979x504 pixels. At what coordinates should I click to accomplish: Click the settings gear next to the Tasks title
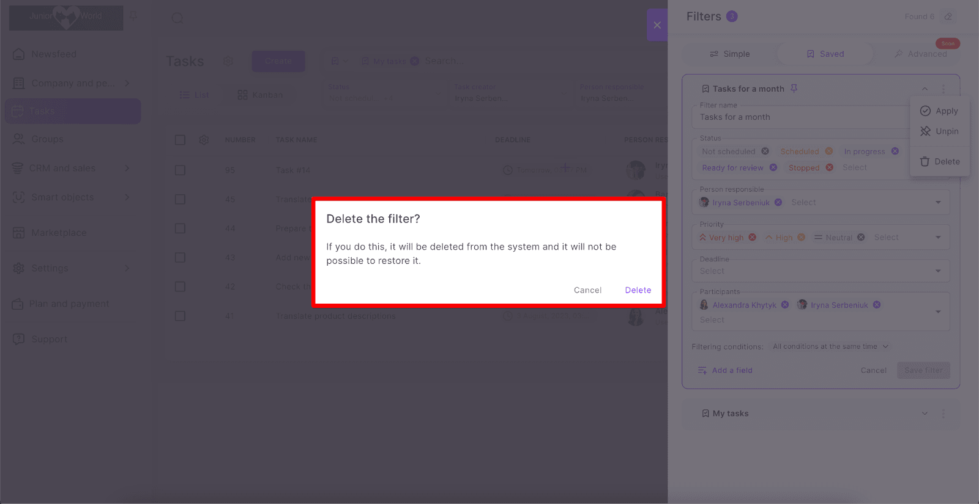pos(228,61)
